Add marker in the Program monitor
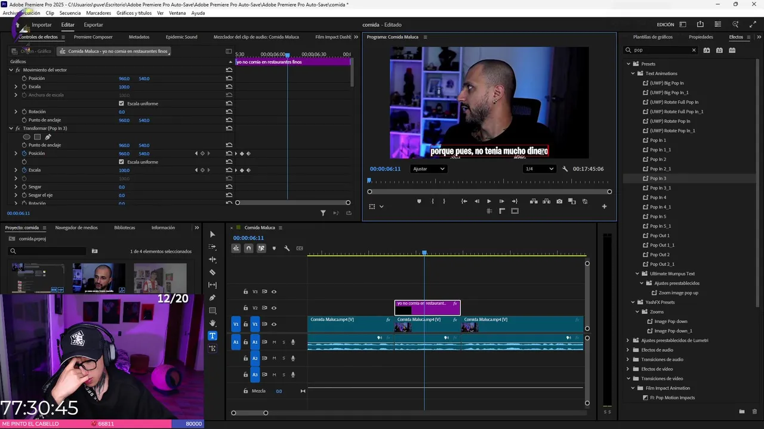The image size is (764, 429). click(x=419, y=201)
